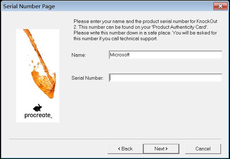Image resolution: width=230 pixels, height=159 pixels.
Task: Click the word Microsoft in Name field
Action: 120,55
